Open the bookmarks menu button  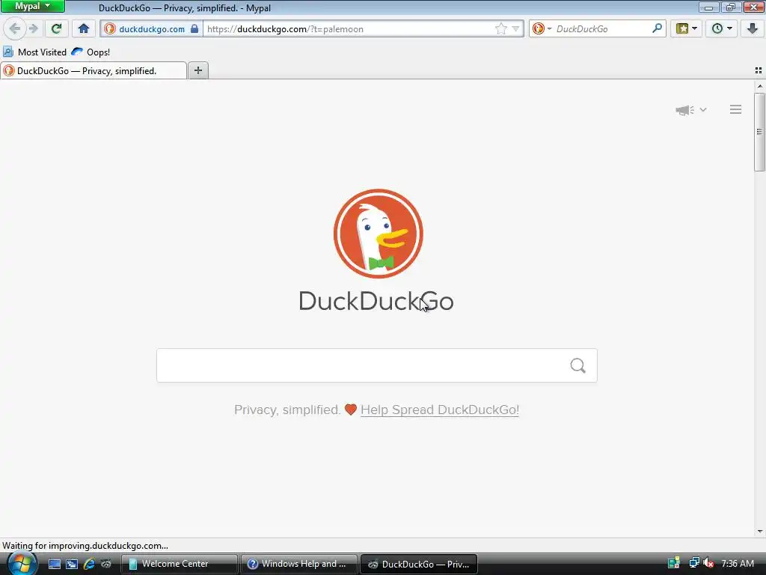(x=687, y=28)
